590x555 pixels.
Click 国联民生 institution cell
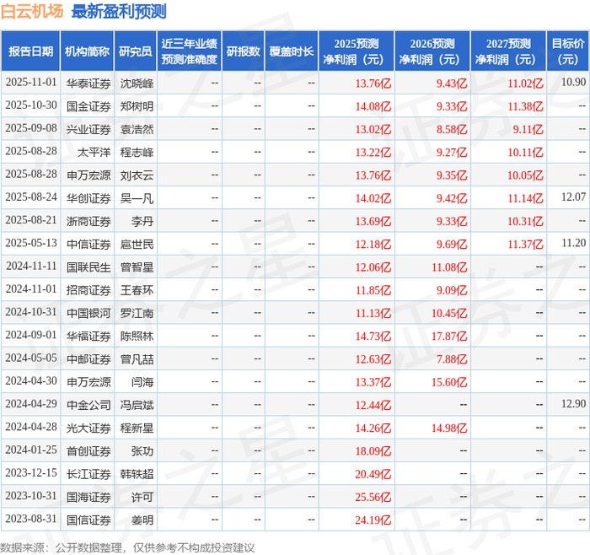click(x=88, y=267)
